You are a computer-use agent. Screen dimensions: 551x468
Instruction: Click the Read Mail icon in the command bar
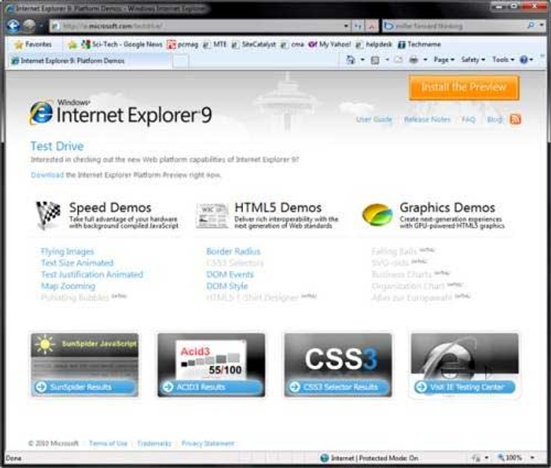pos(398,60)
